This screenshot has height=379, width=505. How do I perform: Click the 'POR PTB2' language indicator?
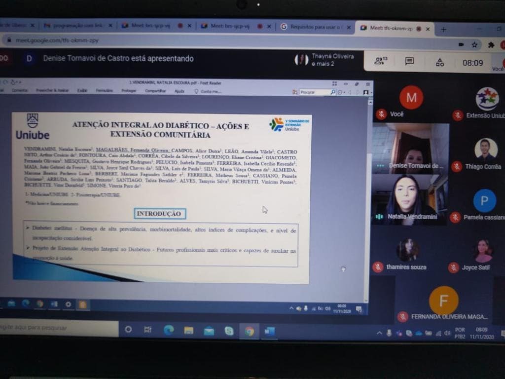click(460, 333)
